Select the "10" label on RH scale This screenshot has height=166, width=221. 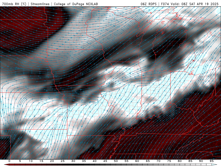pos(31,161)
